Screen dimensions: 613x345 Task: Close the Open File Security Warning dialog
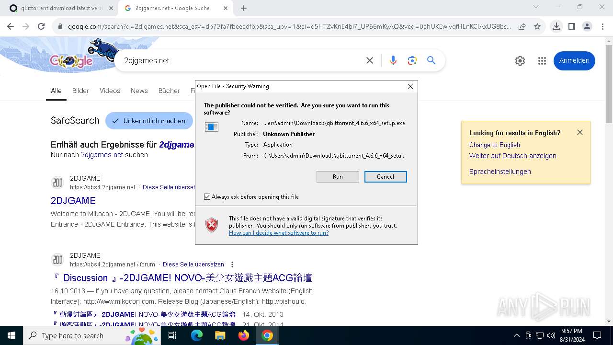[x=410, y=86]
